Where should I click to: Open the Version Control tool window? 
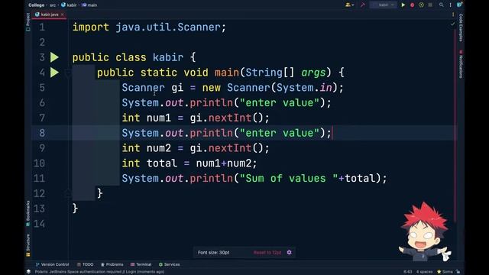tap(52, 264)
